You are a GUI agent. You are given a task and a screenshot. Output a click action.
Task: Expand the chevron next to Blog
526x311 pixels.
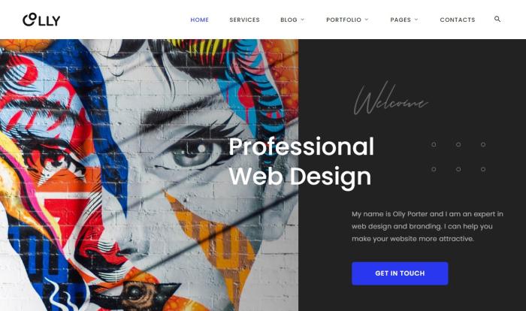click(x=302, y=20)
